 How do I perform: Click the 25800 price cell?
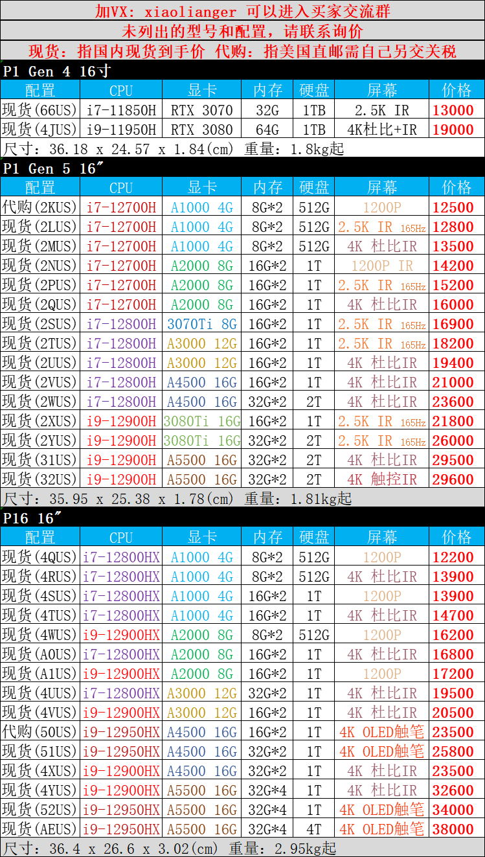click(457, 751)
